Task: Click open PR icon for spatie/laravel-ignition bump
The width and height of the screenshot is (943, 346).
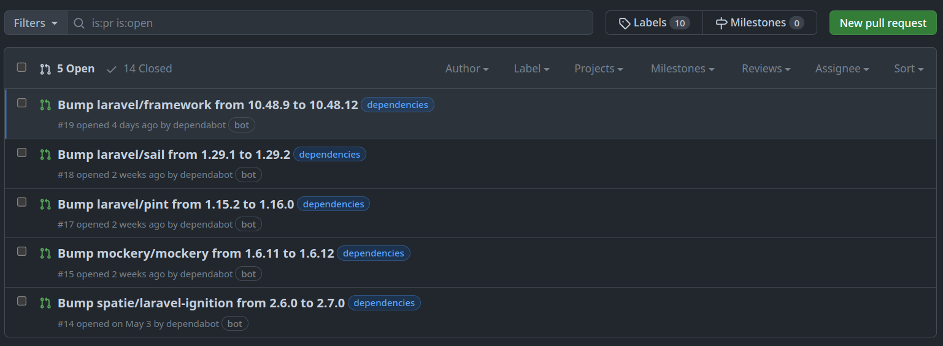Action: pos(45,303)
